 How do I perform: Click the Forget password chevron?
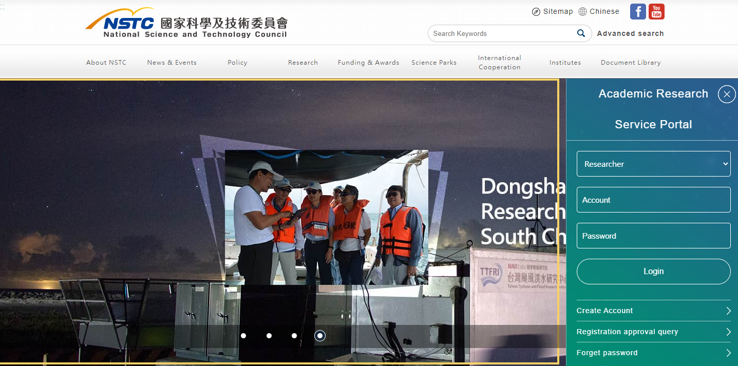728,353
